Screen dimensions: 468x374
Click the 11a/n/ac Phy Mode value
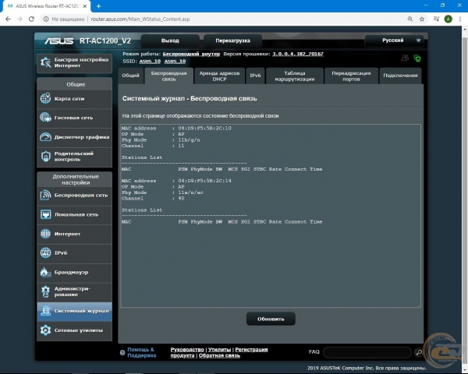tap(191, 192)
